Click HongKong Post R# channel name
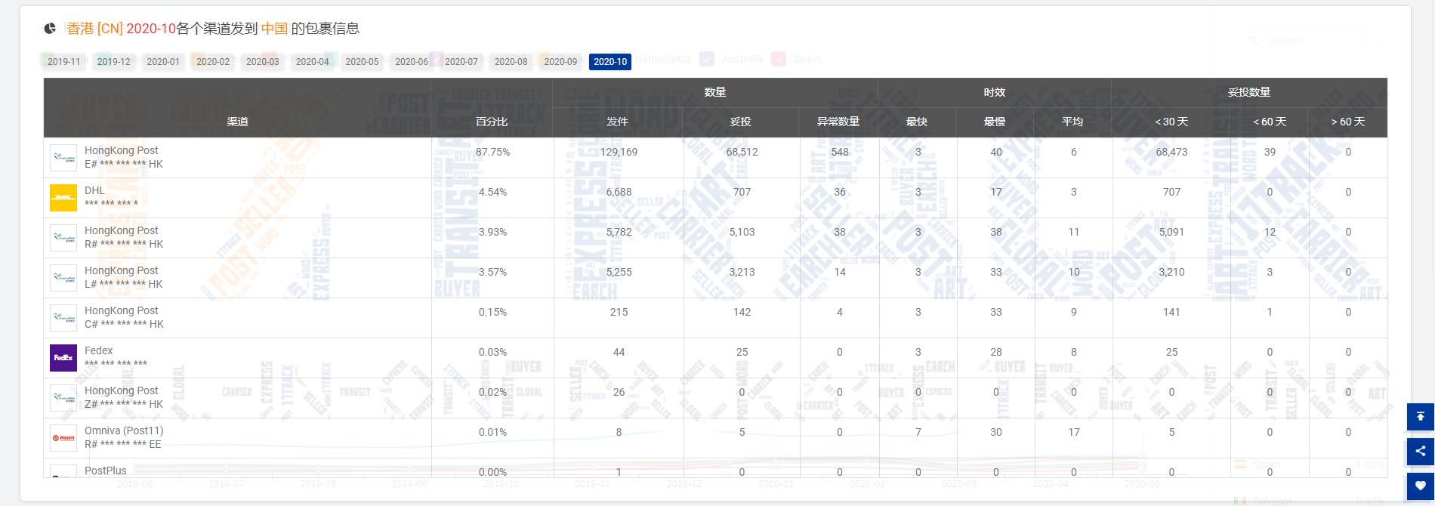1435x506 pixels. [122, 230]
